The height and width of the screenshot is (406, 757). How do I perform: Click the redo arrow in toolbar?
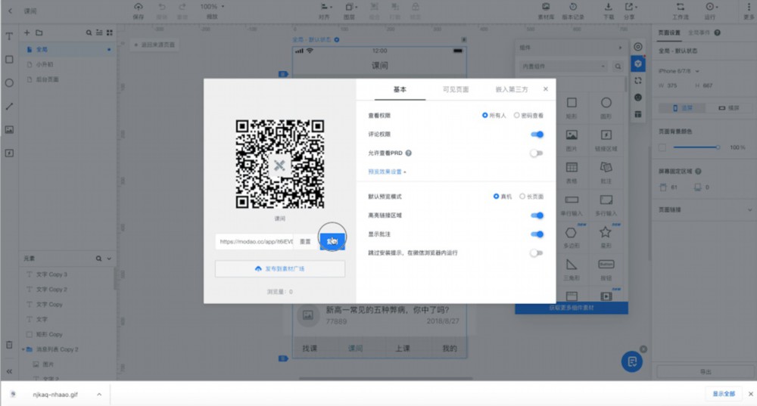(182, 7)
